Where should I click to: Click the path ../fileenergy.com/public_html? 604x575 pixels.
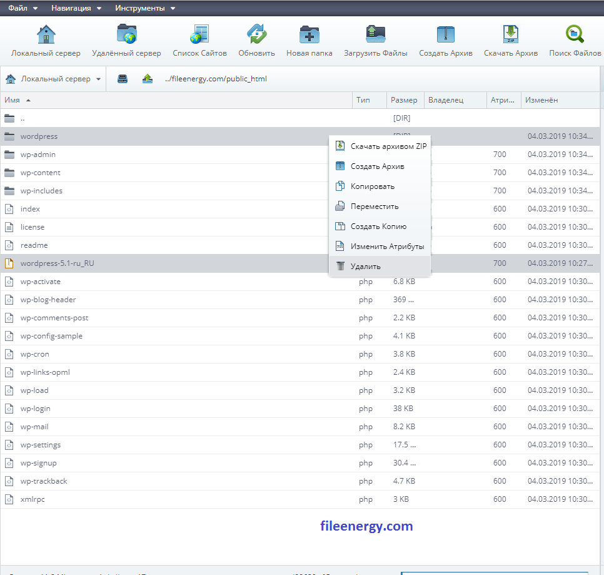(x=216, y=79)
